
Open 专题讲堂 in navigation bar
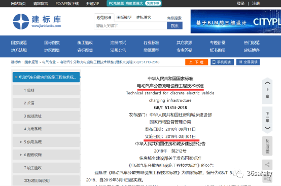pos(218,43)
